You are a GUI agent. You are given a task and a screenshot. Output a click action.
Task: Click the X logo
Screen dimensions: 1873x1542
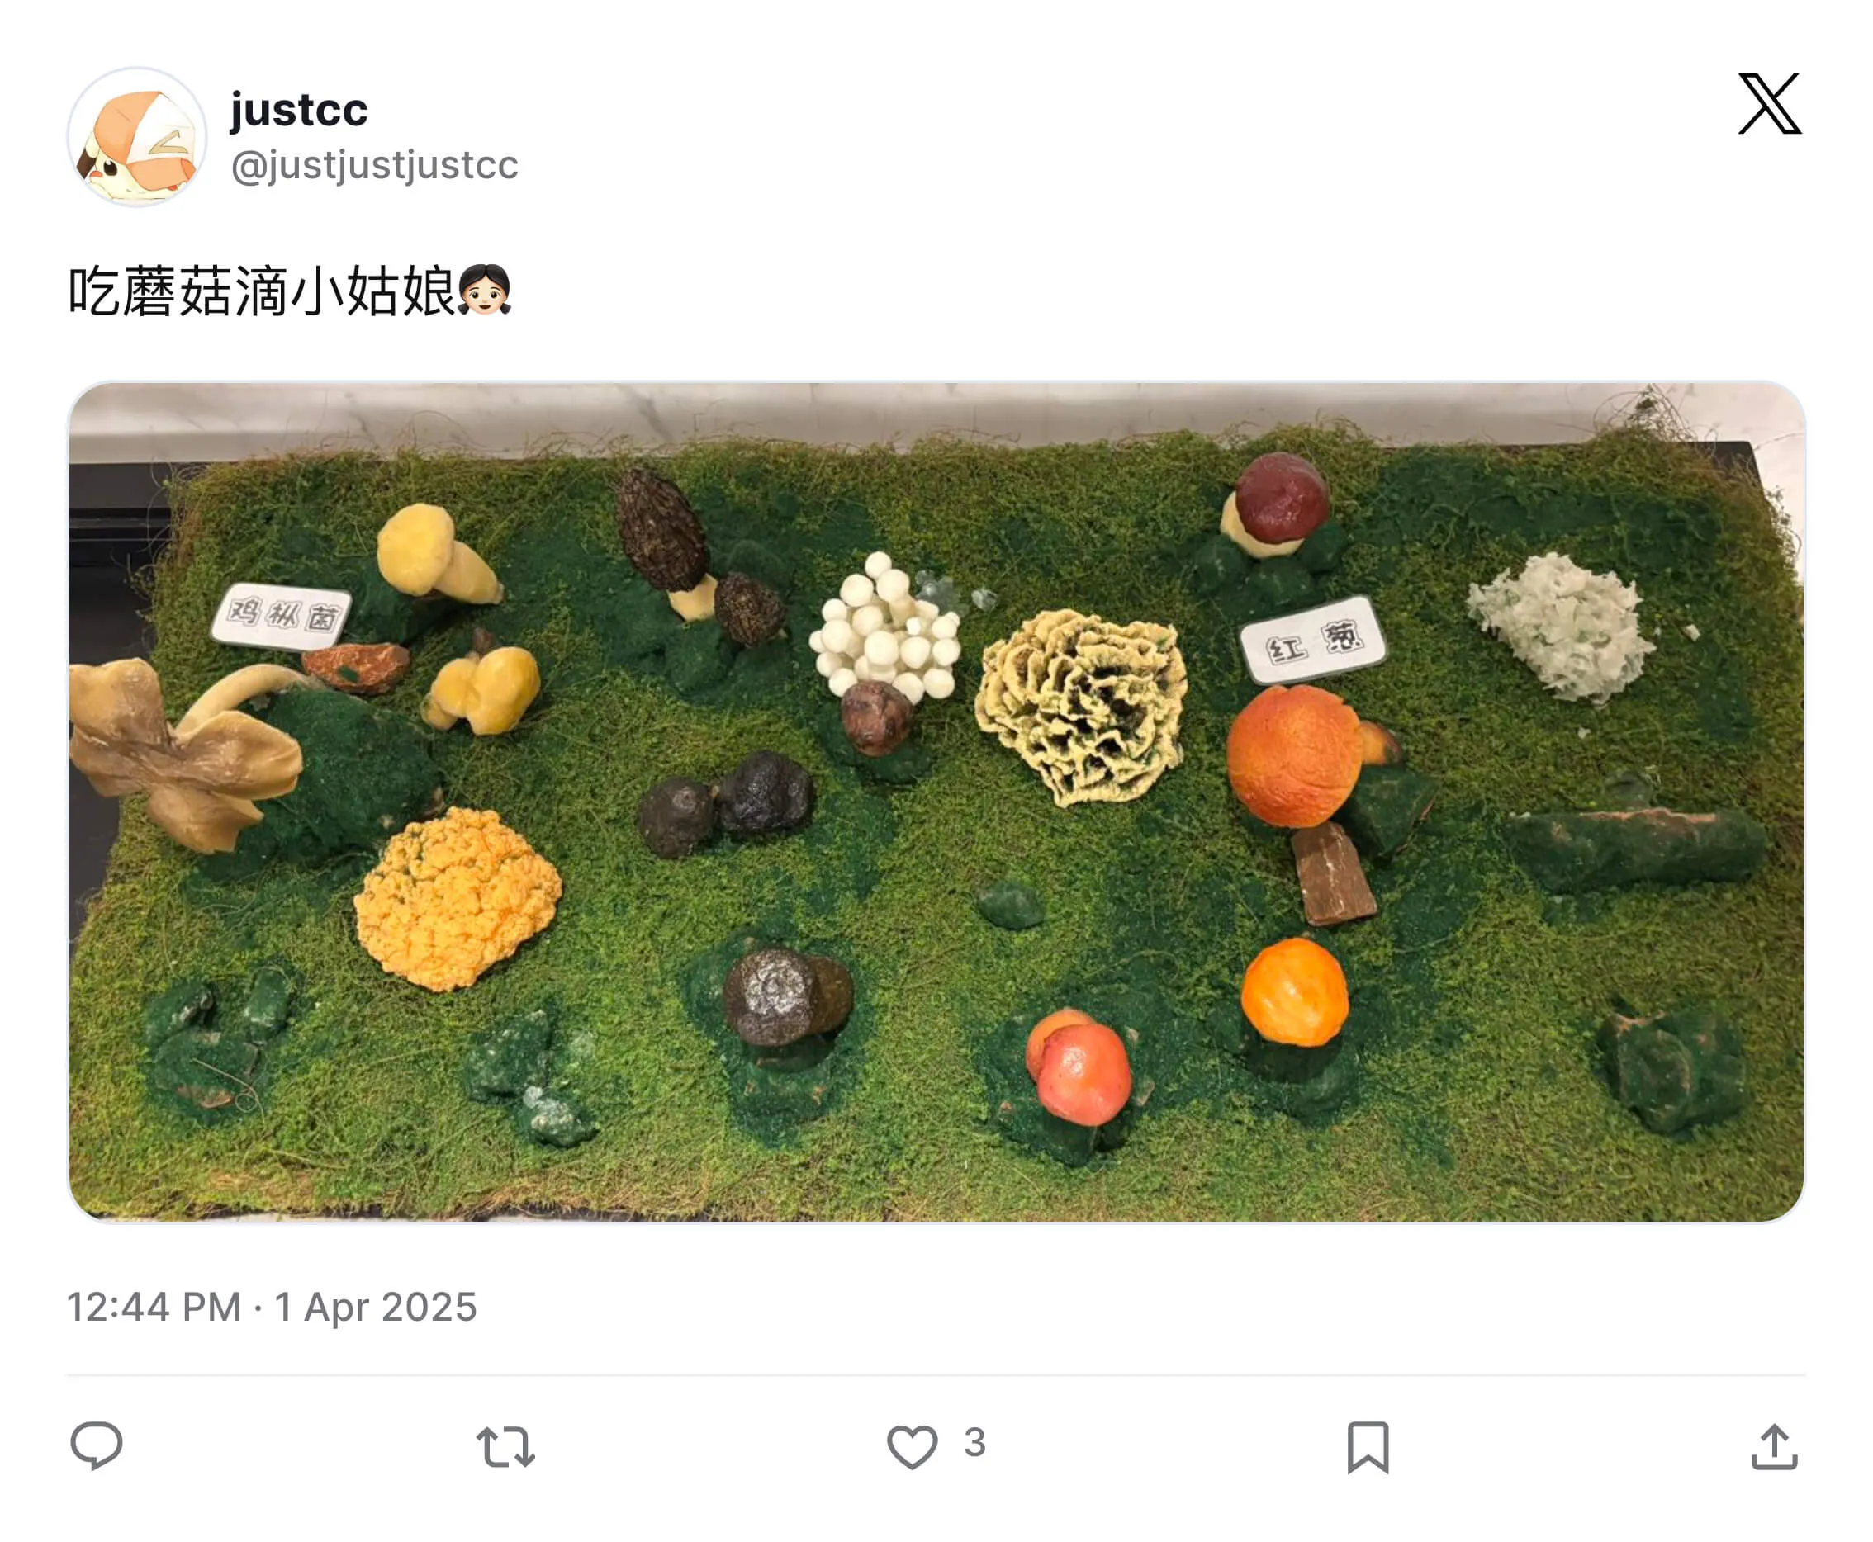(1769, 104)
